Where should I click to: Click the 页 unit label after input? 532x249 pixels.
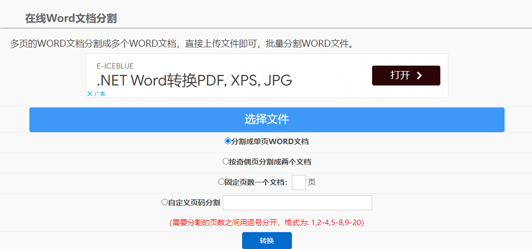[x=312, y=182]
